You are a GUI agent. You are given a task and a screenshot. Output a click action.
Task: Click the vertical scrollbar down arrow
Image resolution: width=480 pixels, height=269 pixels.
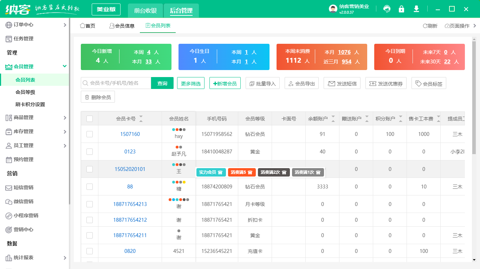(474, 260)
